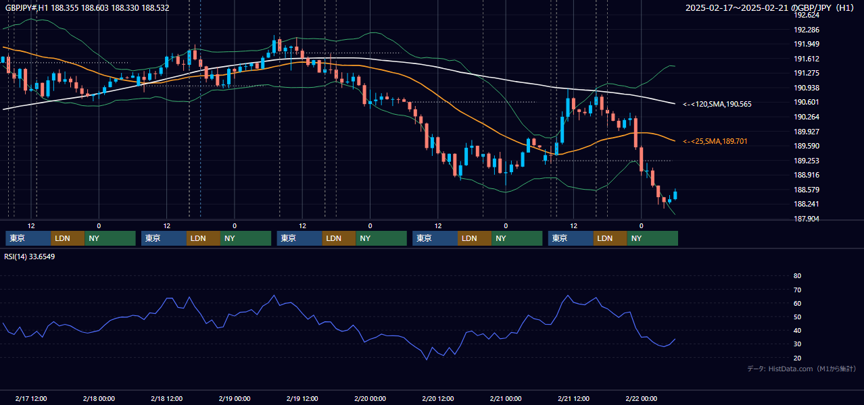This screenshot has height=405, width=864.
Task: Click the 2/20 12:00 date axis label
Action: click(438, 399)
